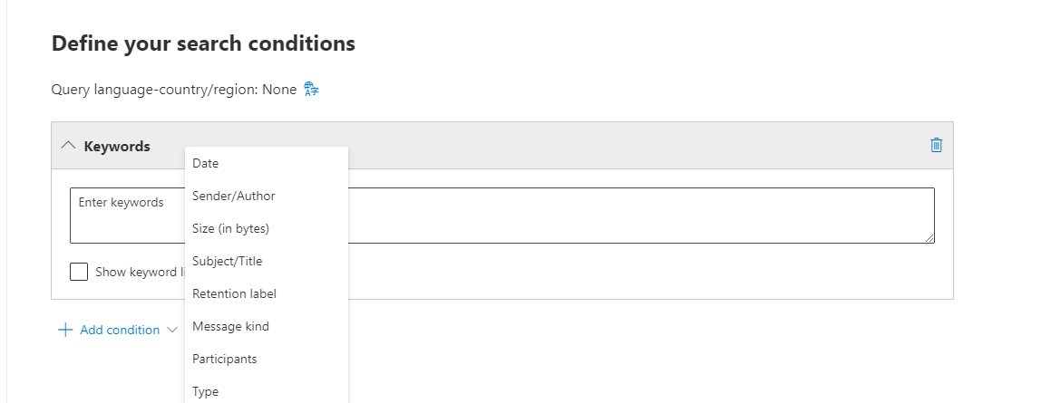Delete the Keywords condition with trash icon
Viewport: 1041px width, 403px height.
tap(937, 145)
